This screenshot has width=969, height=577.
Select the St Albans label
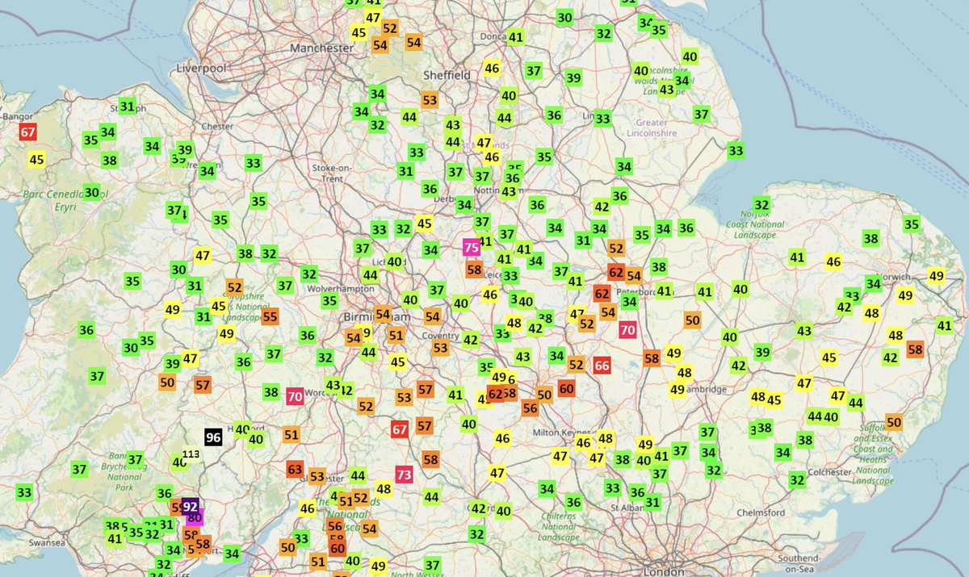627,508
